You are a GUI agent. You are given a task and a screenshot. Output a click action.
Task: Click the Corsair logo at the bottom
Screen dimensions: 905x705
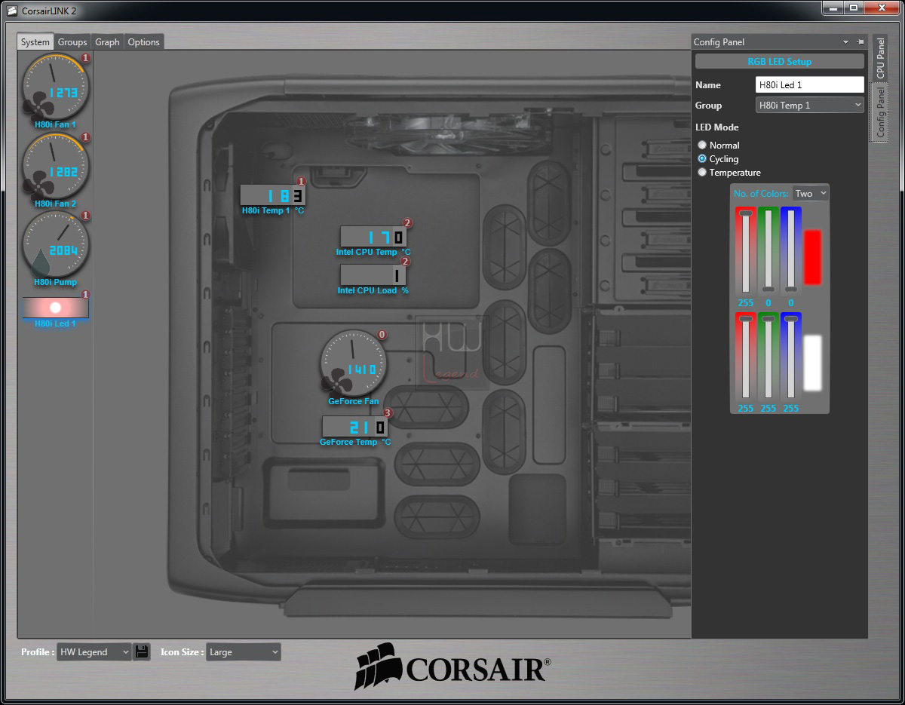[x=452, y=667]
